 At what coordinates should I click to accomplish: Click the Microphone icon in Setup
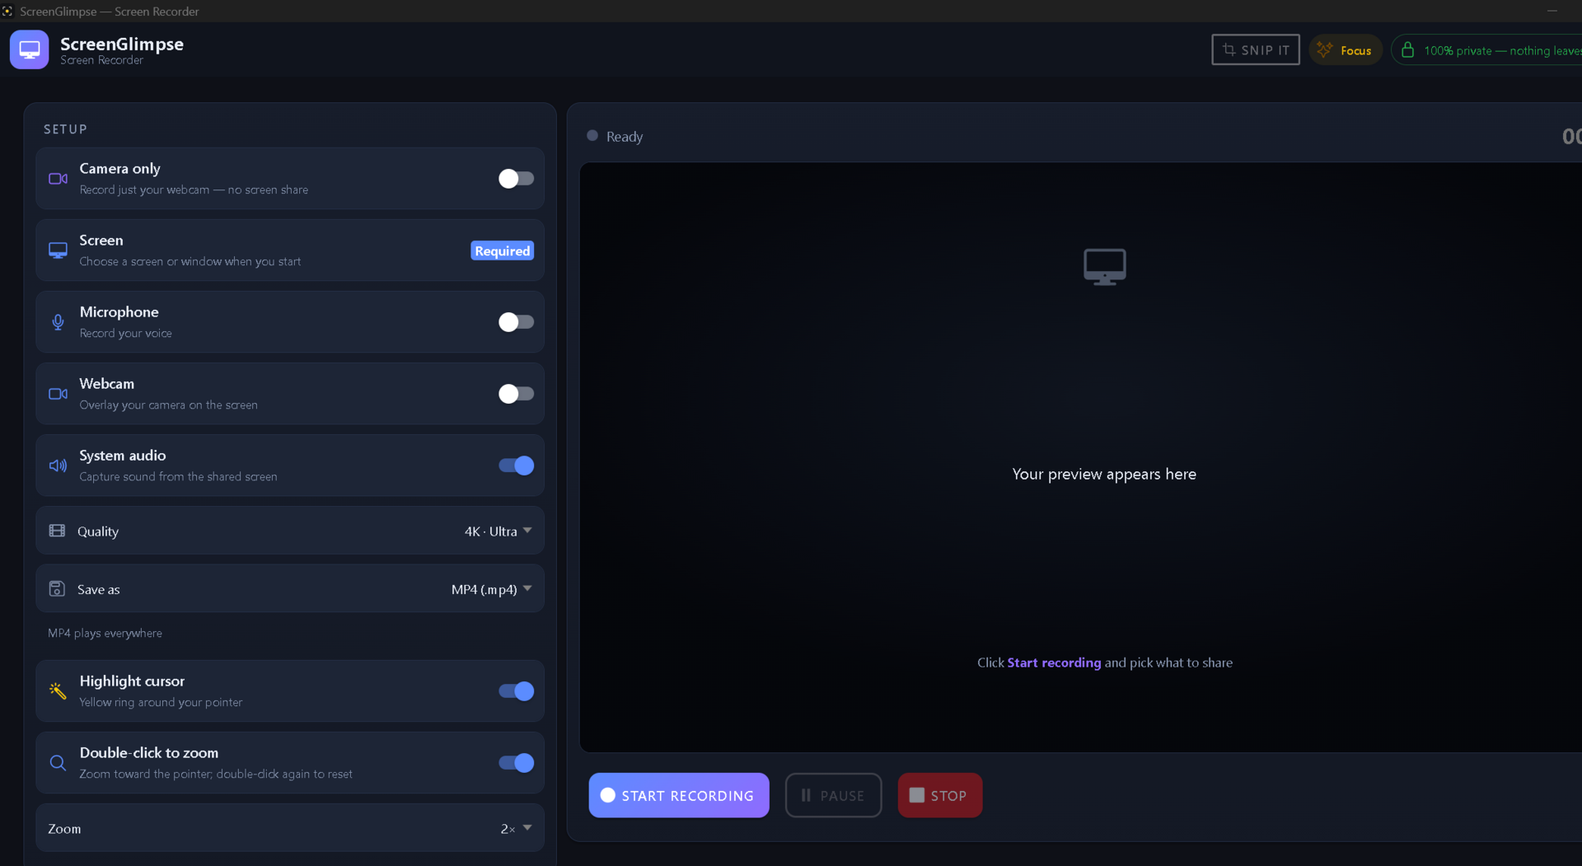click(x=58, y=322)
